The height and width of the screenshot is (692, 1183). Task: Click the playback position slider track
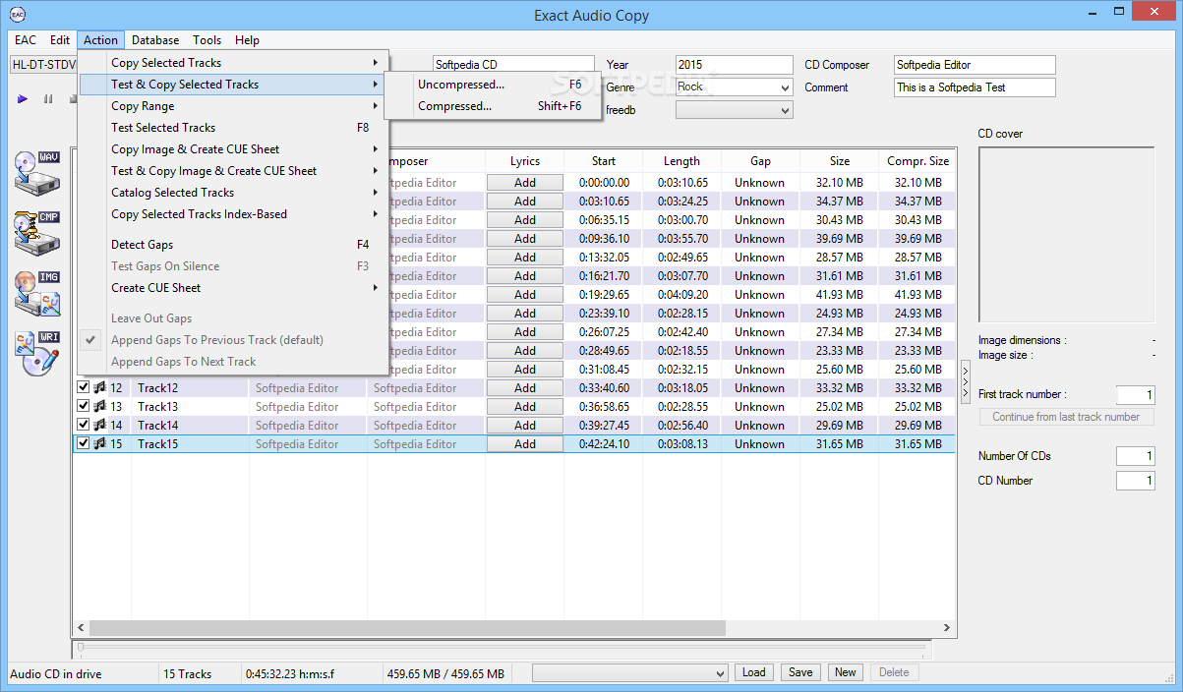pyautogui.click(x=502, y=648)
